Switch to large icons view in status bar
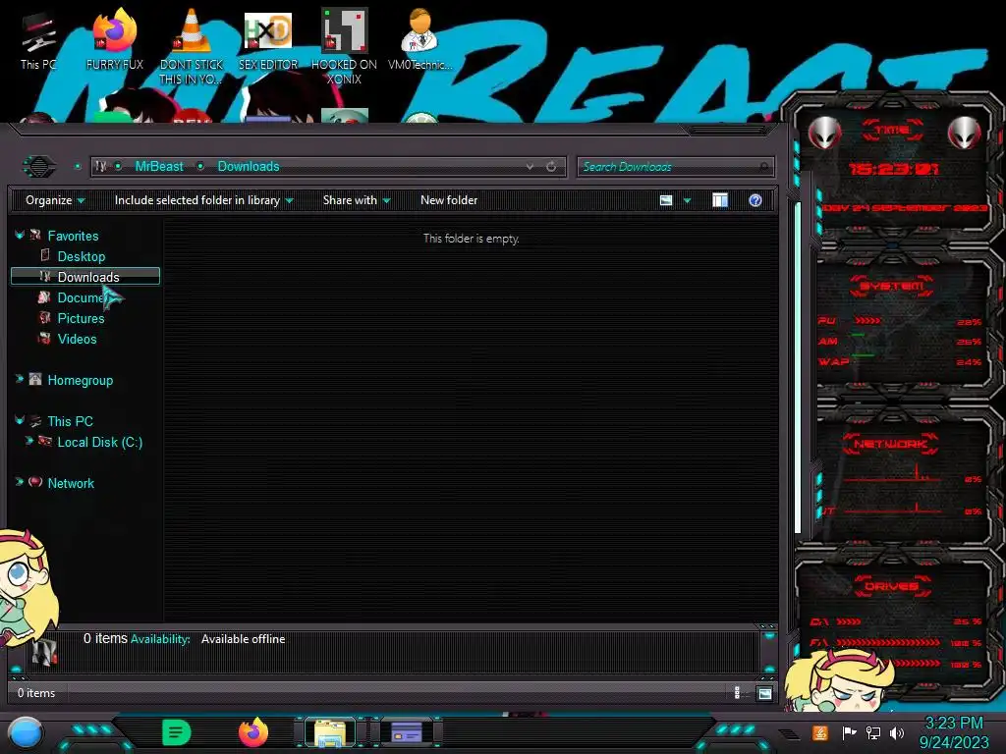 tap(764, 693)
